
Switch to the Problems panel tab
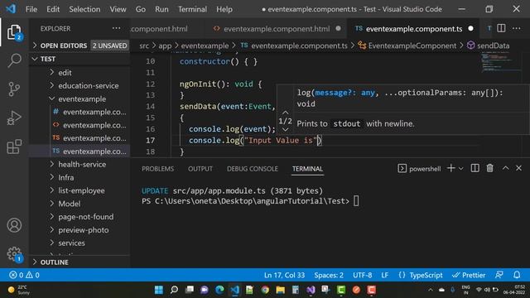tap(158, 169)
